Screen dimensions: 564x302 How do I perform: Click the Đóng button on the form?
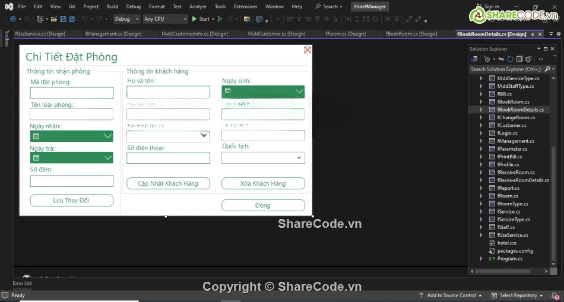[x=263, y=205]
